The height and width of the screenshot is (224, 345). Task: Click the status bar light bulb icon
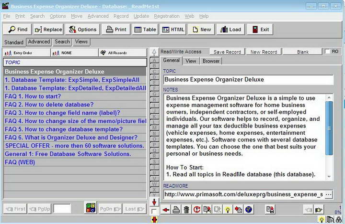[322, 219]
